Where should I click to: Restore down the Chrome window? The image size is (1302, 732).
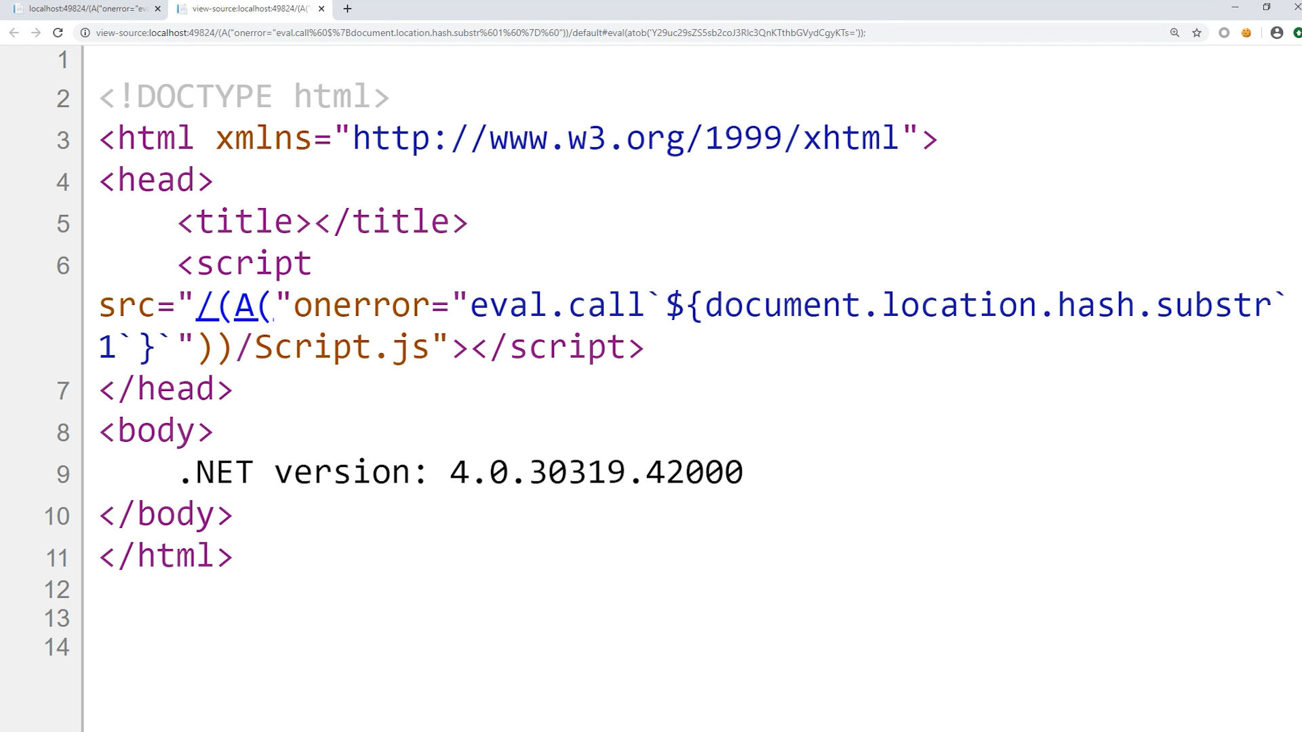pos(1267,7)
